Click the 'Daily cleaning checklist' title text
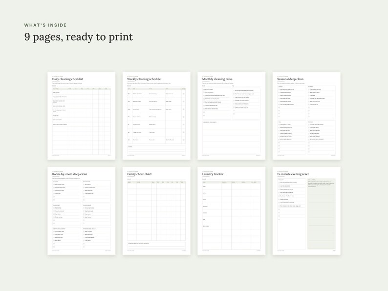The width and height of the screenshot is (388, 291). tap(67, 79)
